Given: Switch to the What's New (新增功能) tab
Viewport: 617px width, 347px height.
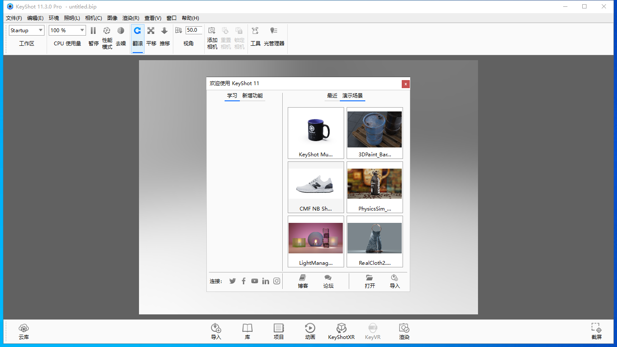Looking at the screenshot, I should (253, 96).
